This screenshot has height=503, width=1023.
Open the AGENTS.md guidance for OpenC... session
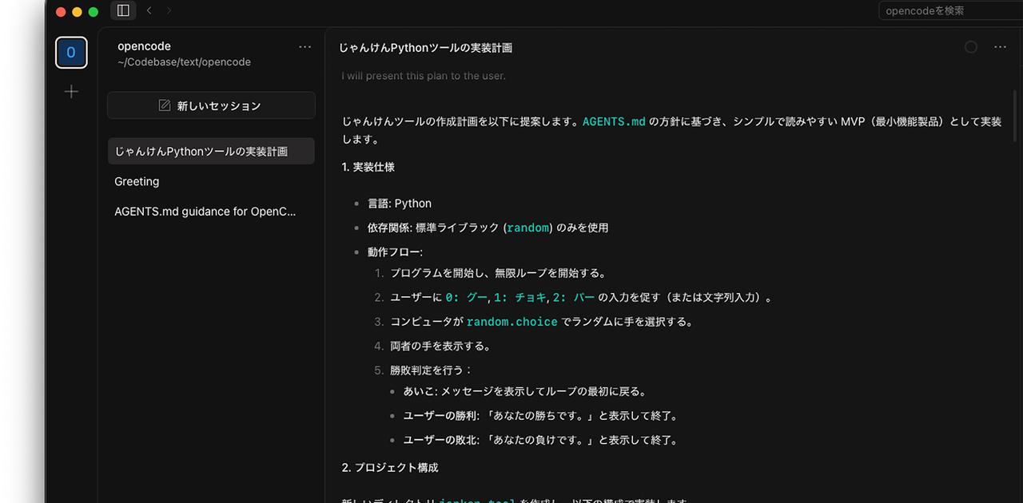[x=211, y=212]
